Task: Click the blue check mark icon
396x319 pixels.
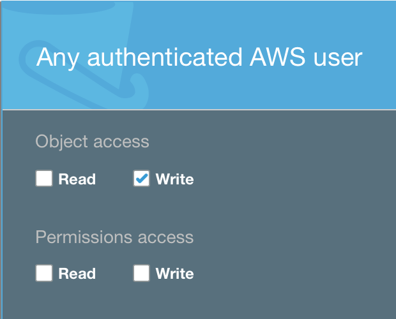Action: pyautogui.click(x=141, y=179)
